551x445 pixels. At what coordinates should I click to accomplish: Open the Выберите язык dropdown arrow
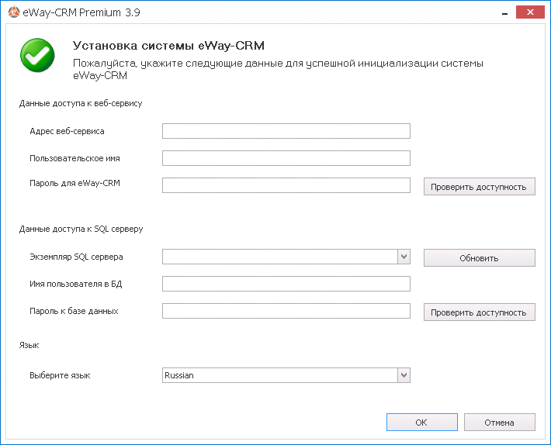[404, 375]
